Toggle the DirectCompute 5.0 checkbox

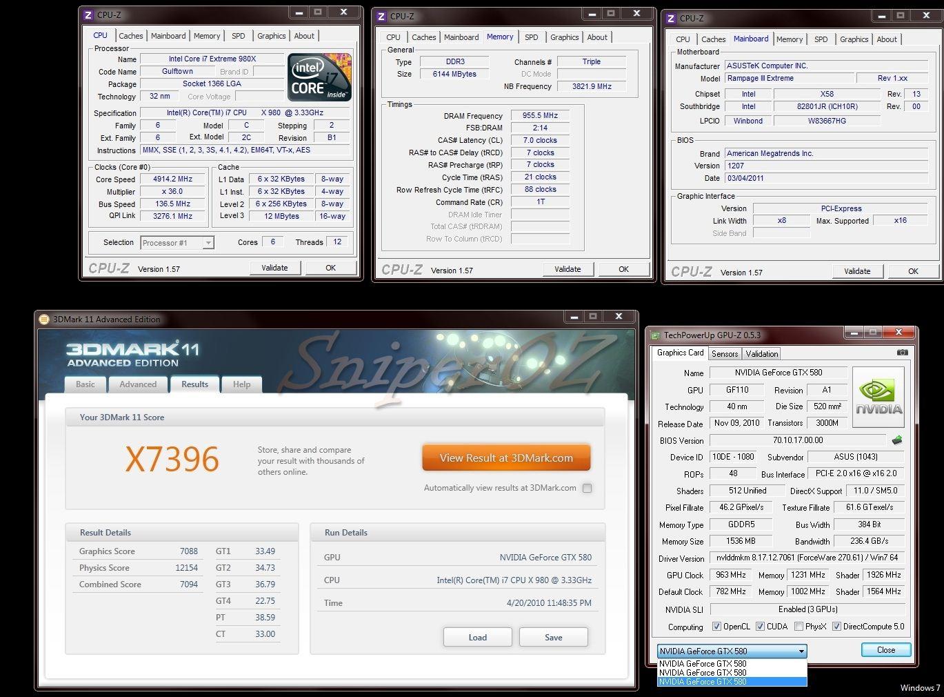point(836,627)
